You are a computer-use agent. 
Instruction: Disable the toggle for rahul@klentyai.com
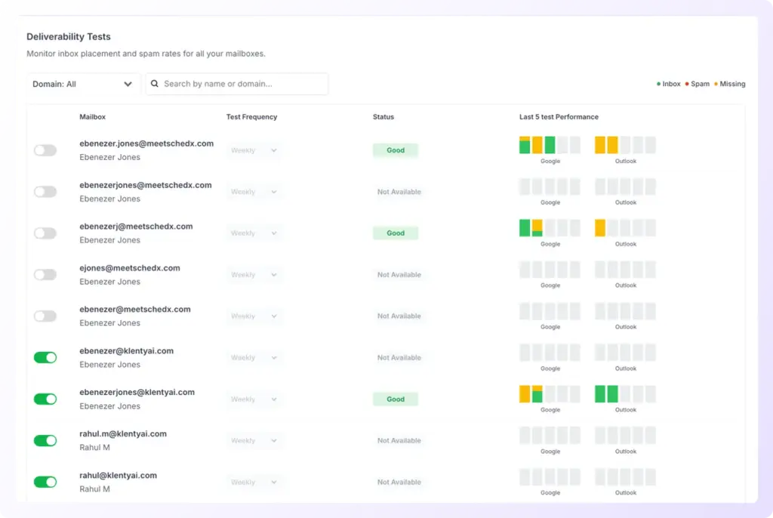(x=45, y=482)
